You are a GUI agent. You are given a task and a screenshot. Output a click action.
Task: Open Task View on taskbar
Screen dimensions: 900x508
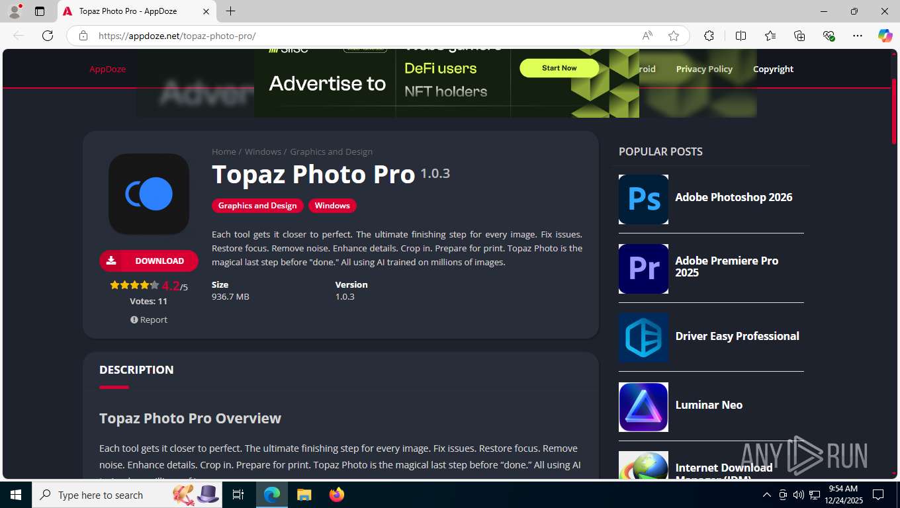pyautogui.click(x=238, y=495)
